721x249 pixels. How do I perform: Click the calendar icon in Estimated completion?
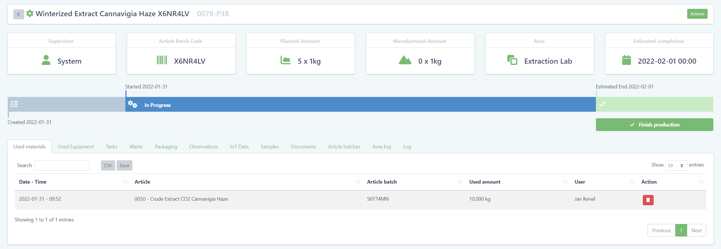(626, 60)
